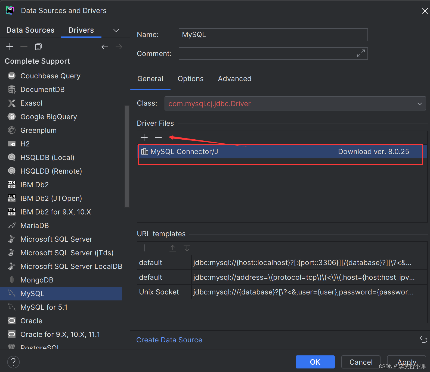Select IBM Db2 driver entry
The height and width of the screenshot is (372, 430).
61,185
